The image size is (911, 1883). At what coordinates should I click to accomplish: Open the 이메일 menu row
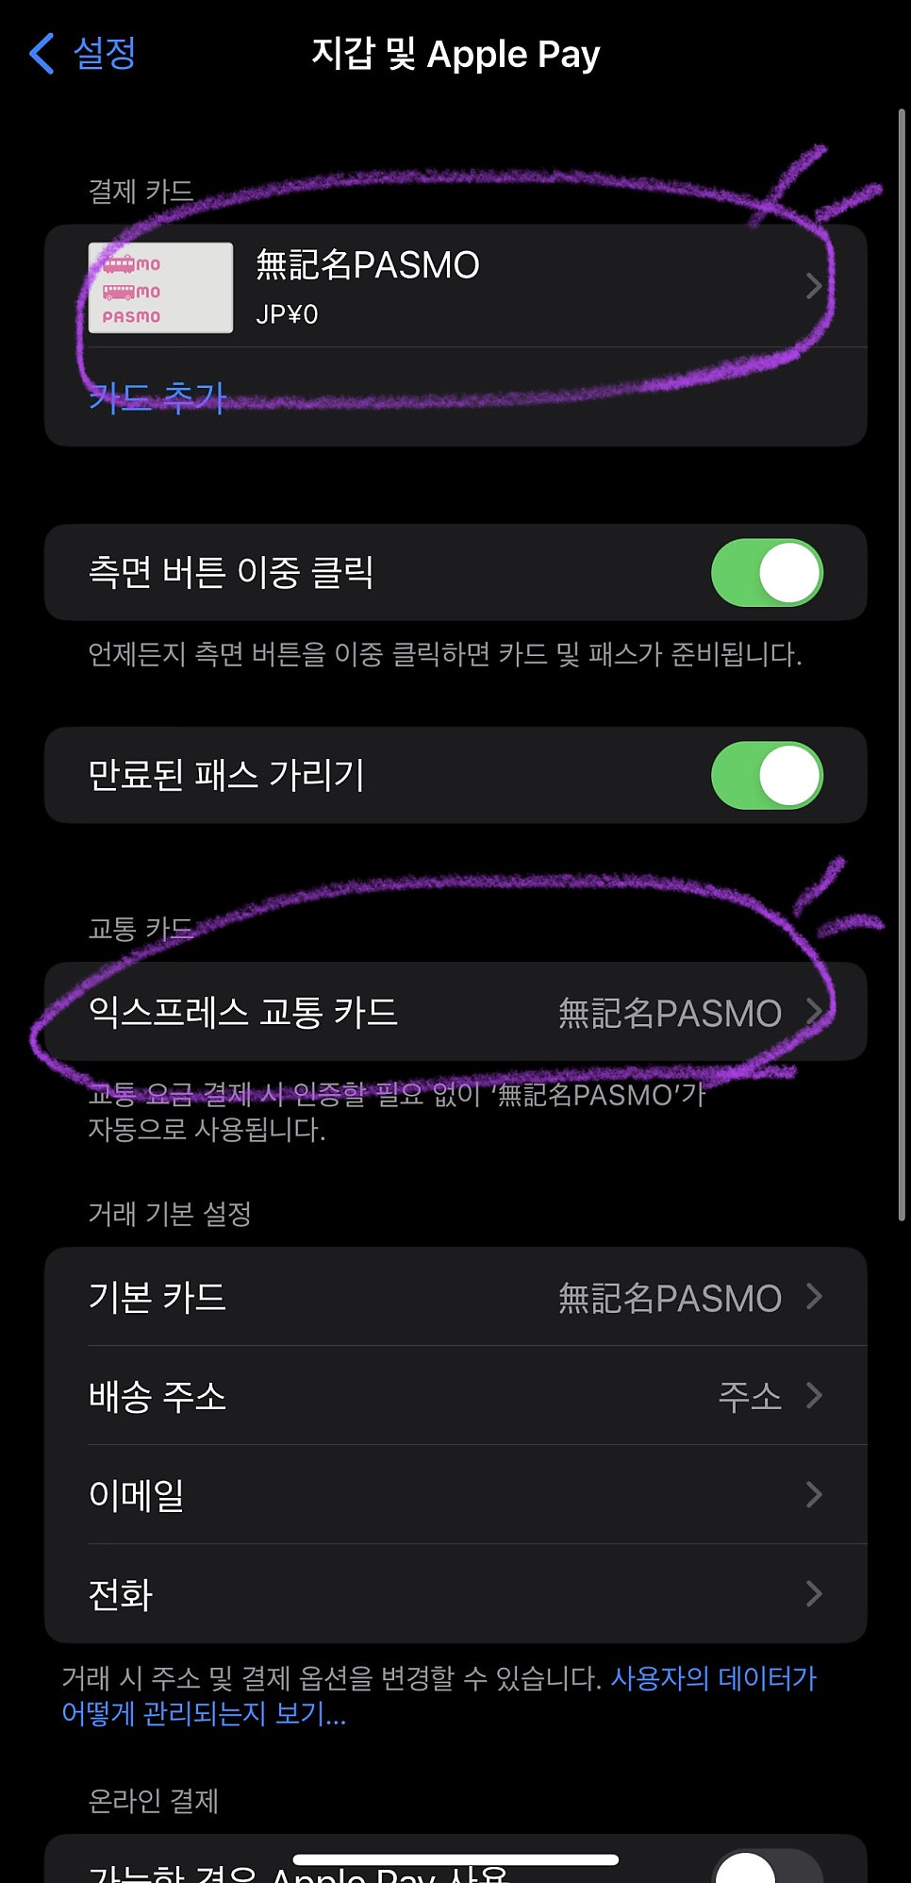coord(455,1494)
